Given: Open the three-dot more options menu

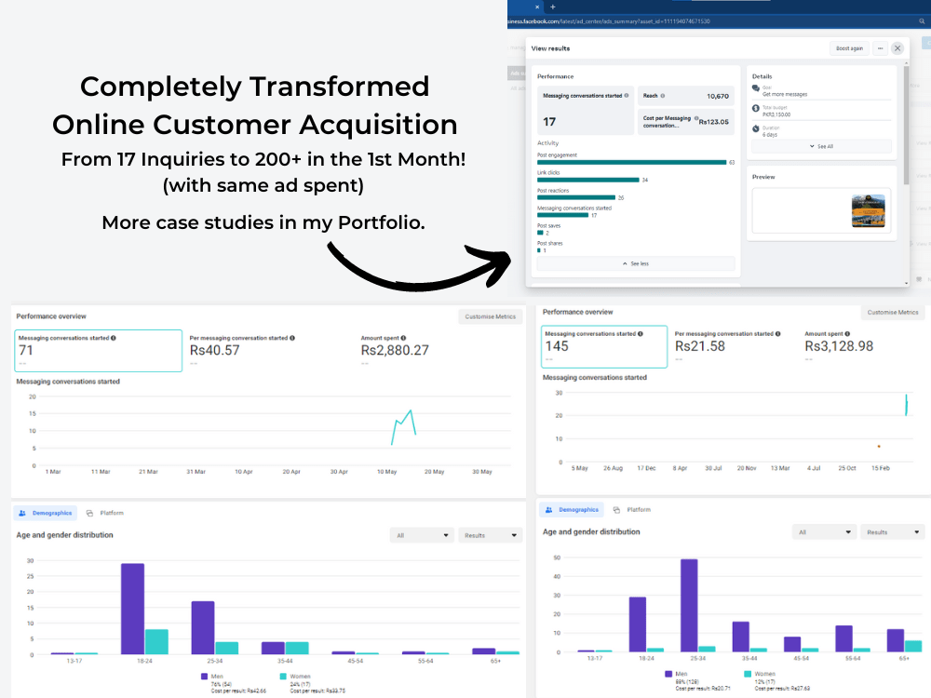Looking at the screenshot, I should click(x=880, y=48).
